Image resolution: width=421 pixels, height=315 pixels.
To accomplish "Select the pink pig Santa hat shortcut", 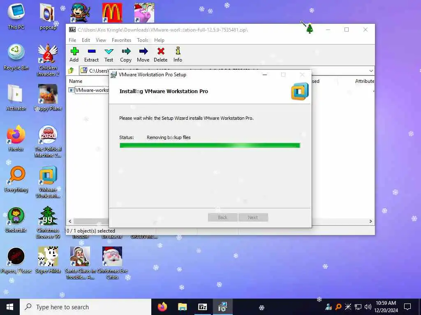I will coord(144,13).
